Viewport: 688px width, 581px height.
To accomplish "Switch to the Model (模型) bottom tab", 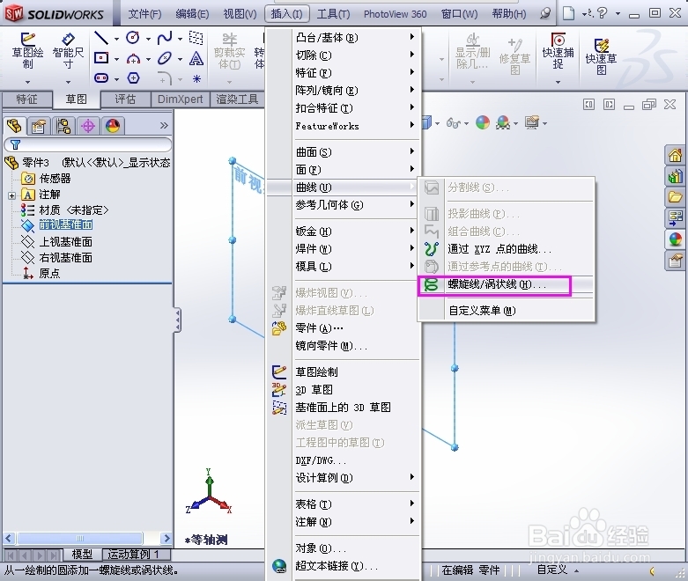I will click(82, 555).
